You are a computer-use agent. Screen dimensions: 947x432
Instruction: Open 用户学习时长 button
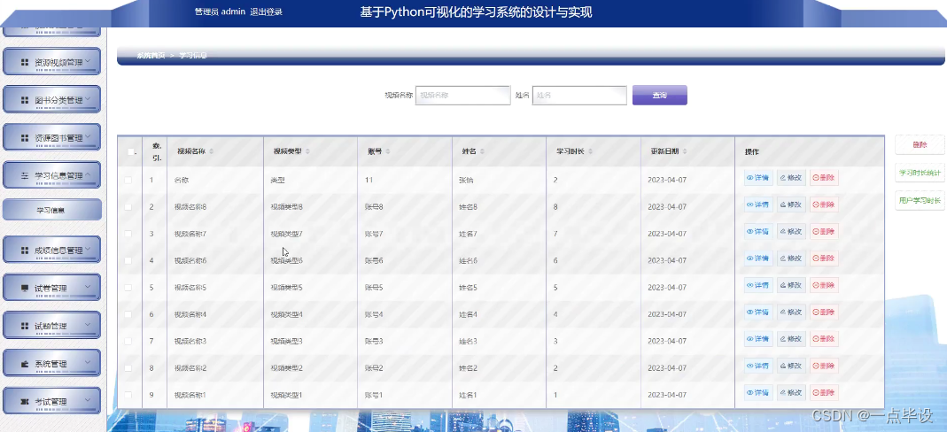[920, 200]
